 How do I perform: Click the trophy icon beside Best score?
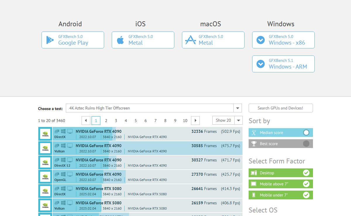tap(254, 144)
